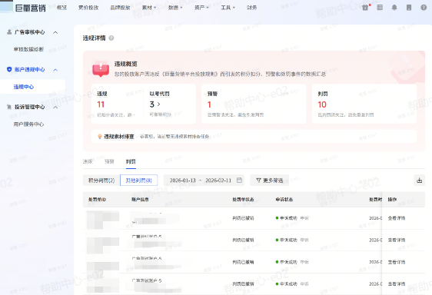Screen dimensions: 432x295
Task: Click the 申诉状态 column header
Action: pos(284,200)
